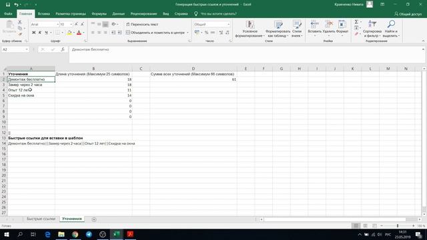Open the Файл menu tab
The image size is (427, 240).
point(8,13)
